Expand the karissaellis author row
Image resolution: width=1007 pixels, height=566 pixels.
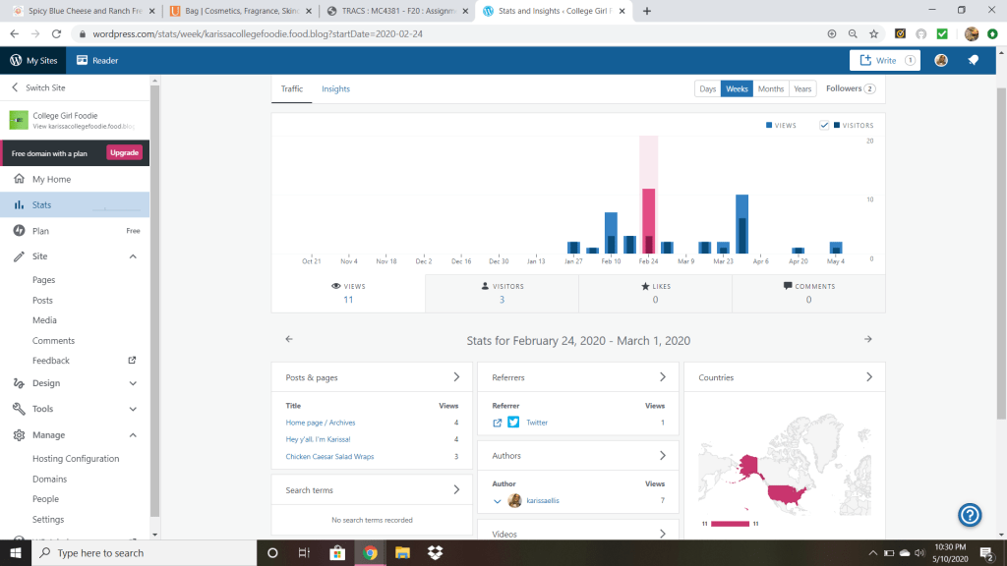coord(498,501)
